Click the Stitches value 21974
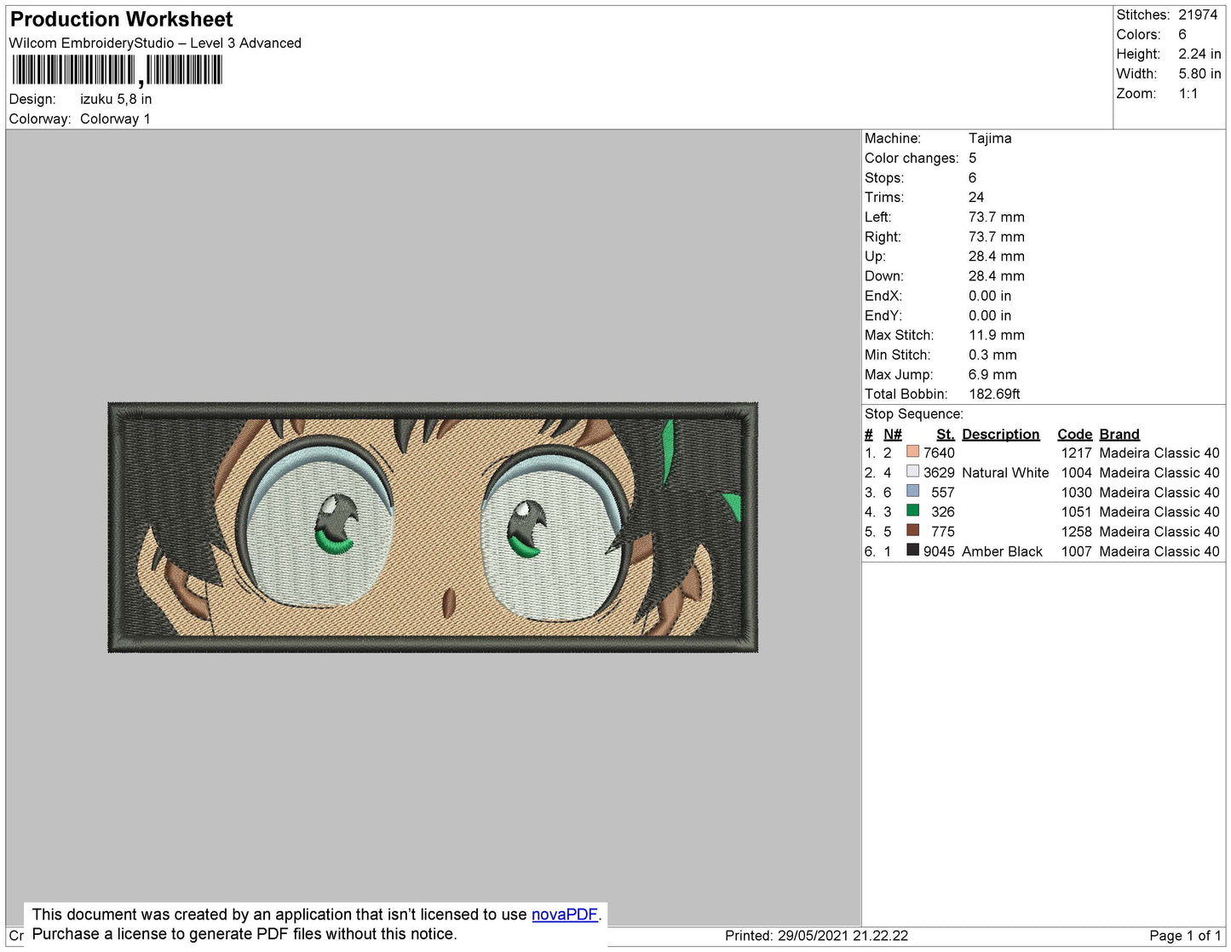Viewport: 1231px width, 952px height. tap(1198, 15)
